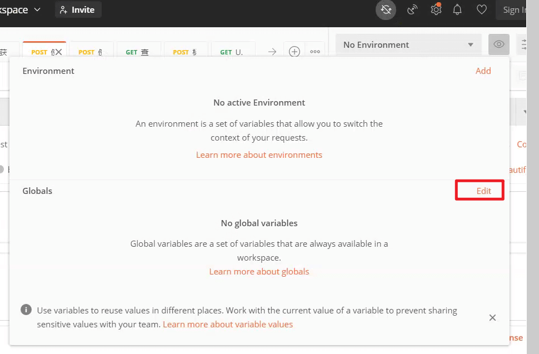
Task: Click Add next to Environment
Action: point(483,71)
